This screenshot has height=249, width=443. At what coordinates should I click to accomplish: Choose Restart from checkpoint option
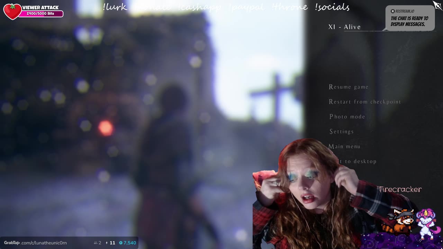pos(365,102)
